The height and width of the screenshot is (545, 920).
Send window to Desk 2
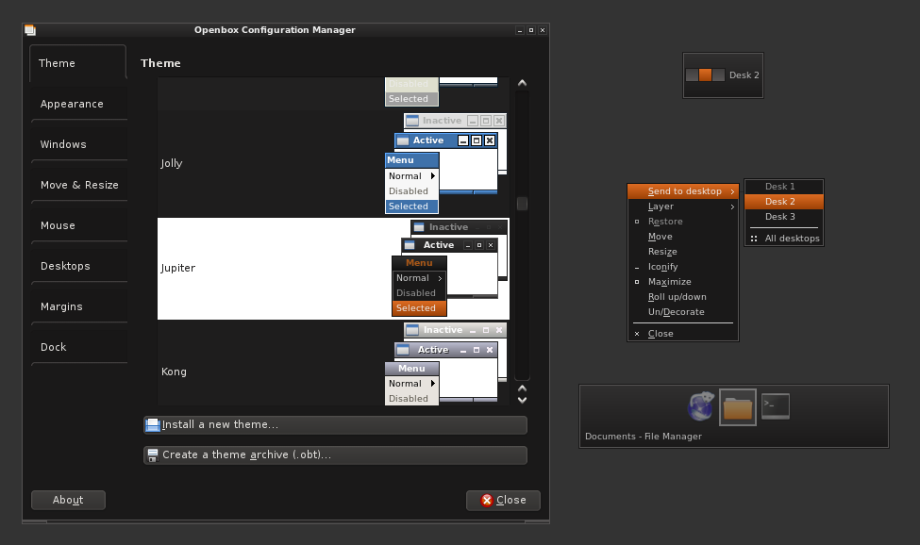[x=784, y=202]
